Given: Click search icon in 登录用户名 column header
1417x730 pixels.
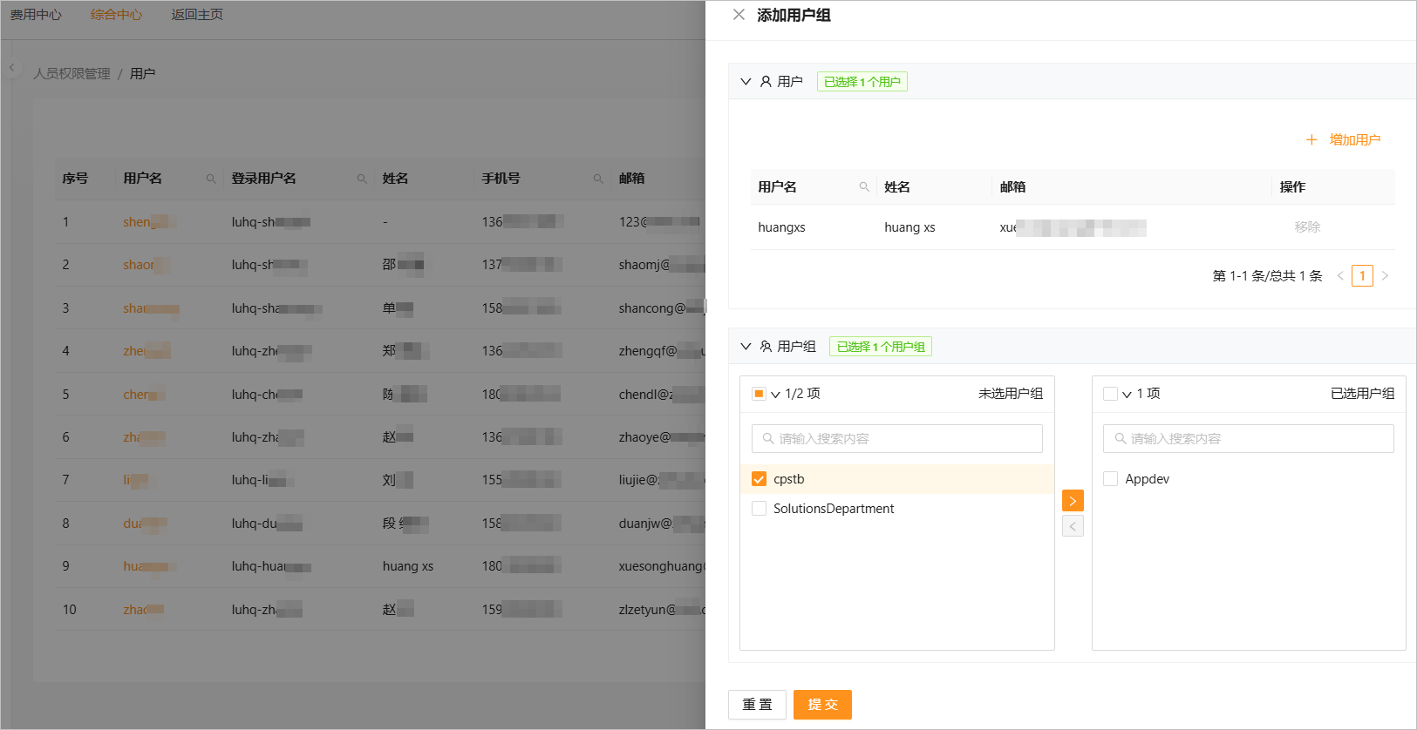Looking at the screenshot, I should coord(361,179).
